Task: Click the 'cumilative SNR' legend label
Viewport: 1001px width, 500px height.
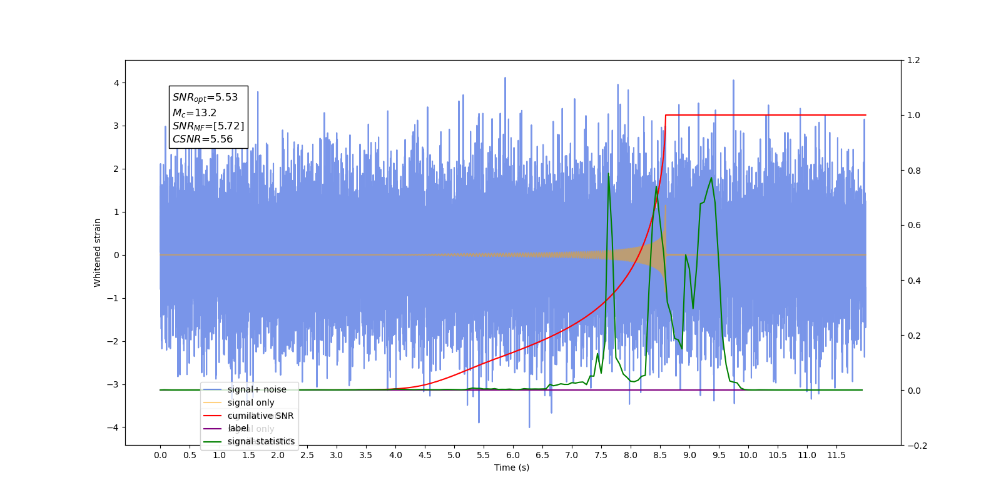Action: tap(260, 416)
